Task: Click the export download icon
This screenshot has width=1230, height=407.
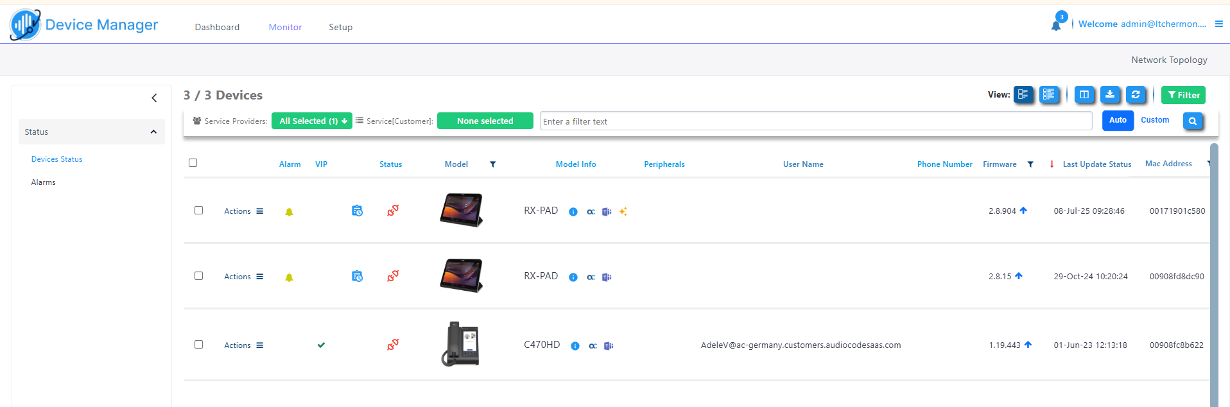Action: 1110,95
